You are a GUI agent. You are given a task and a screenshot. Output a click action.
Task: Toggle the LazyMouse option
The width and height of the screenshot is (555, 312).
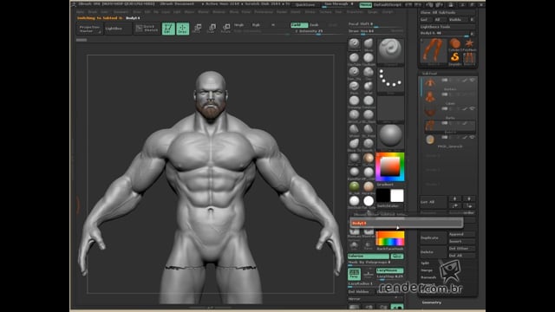(x=389, y=270)
